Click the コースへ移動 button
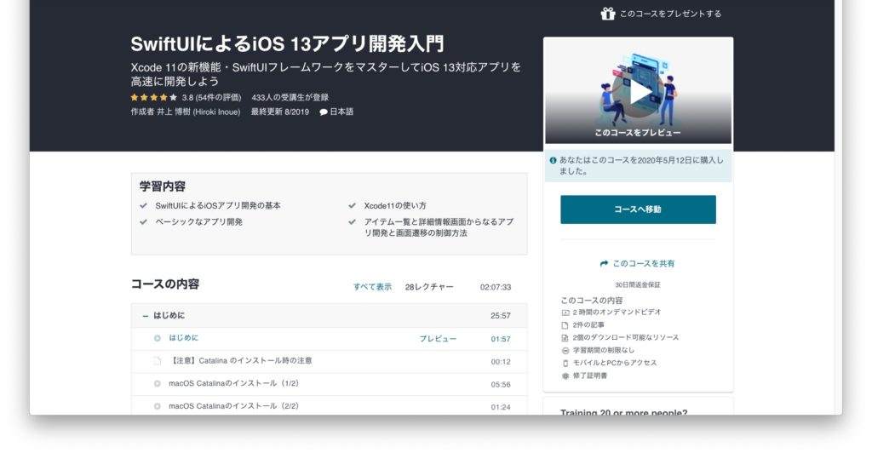The height and width of the screenshot is (453, 872). 638,209
